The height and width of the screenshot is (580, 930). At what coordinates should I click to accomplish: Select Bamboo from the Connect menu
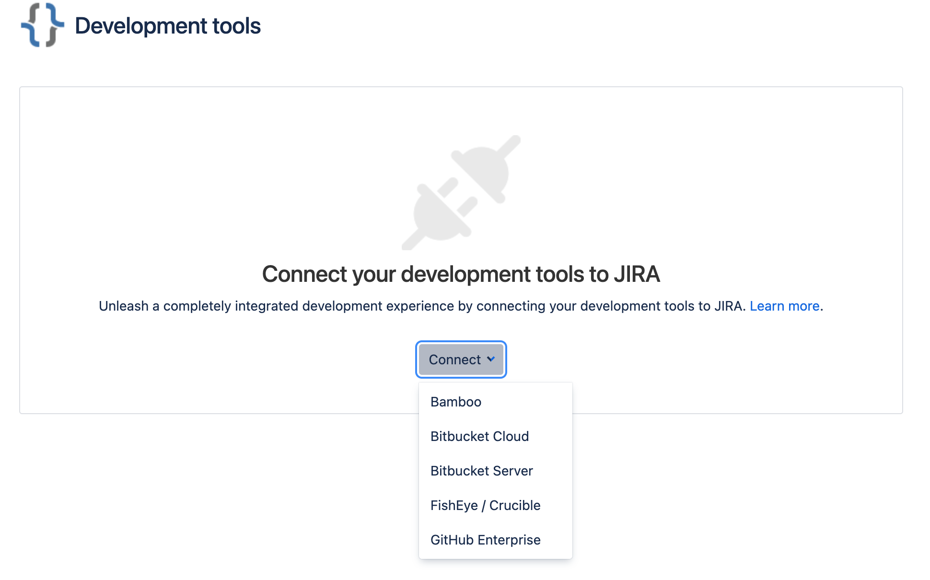pos(496,402)
